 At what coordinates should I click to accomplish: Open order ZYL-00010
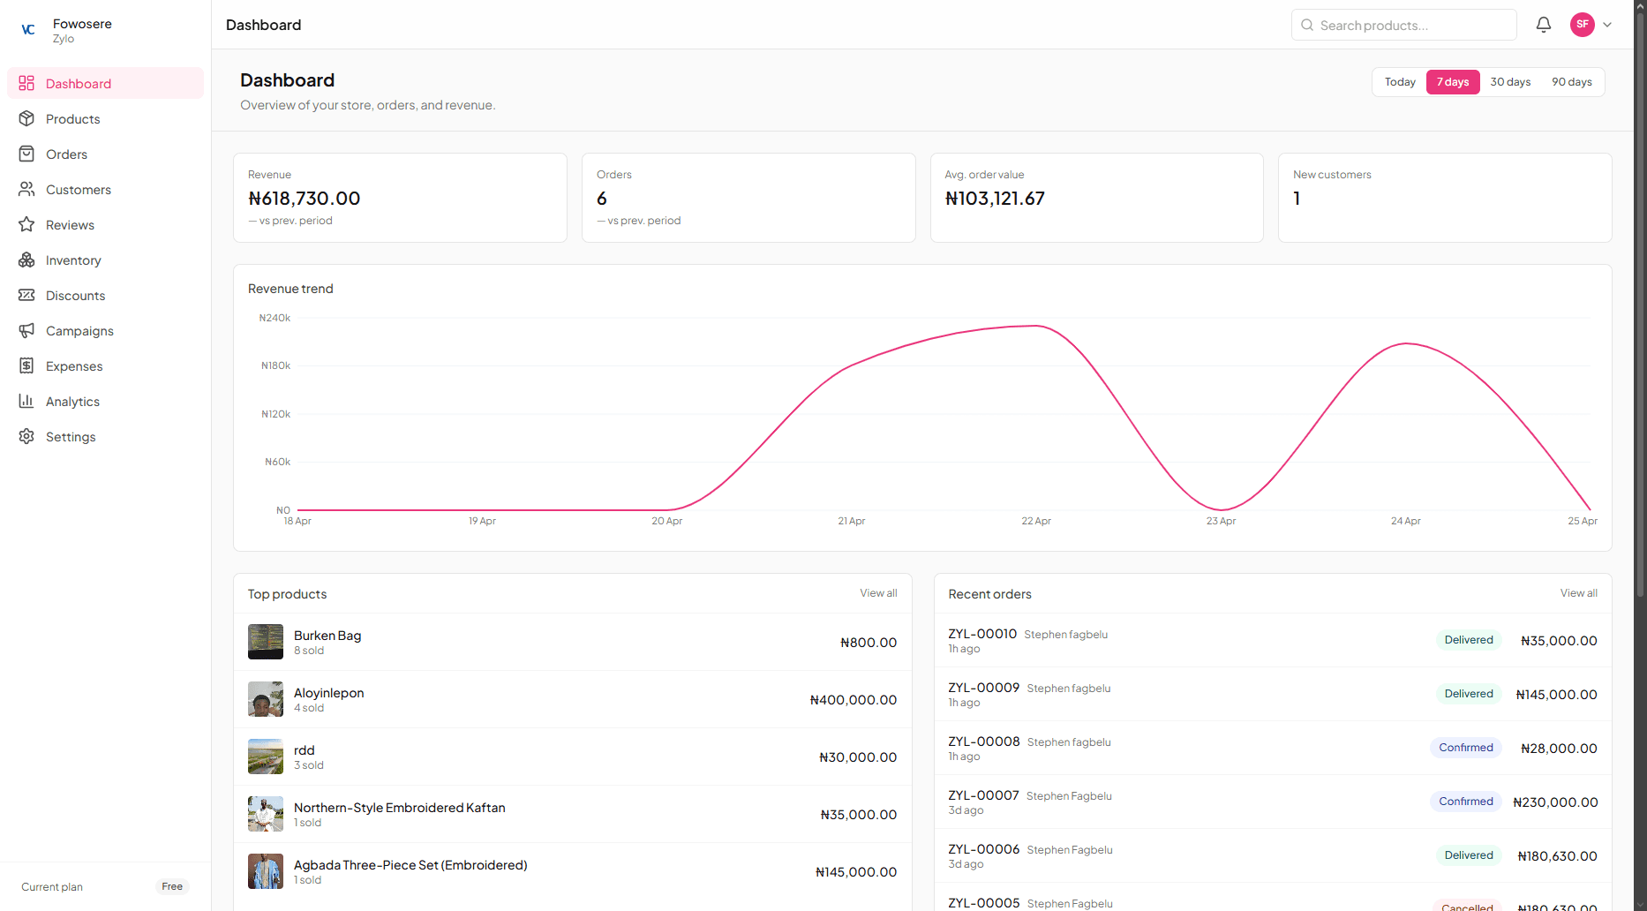(1273, 640)
